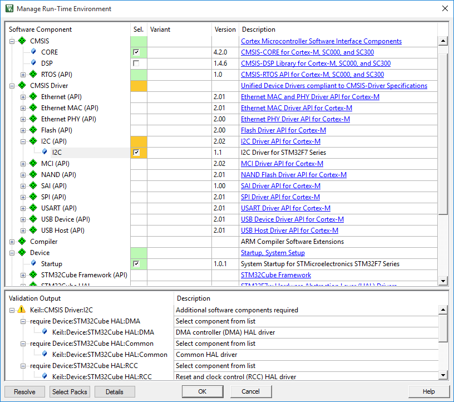
Task: Click the blue gem icon of I2C driver
Action: (45, 152)
